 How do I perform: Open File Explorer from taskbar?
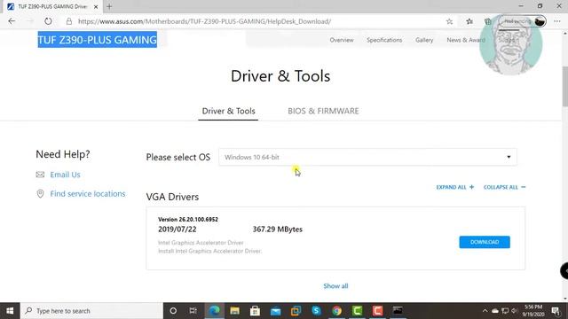pyautogui.click(x=234, y=311)
